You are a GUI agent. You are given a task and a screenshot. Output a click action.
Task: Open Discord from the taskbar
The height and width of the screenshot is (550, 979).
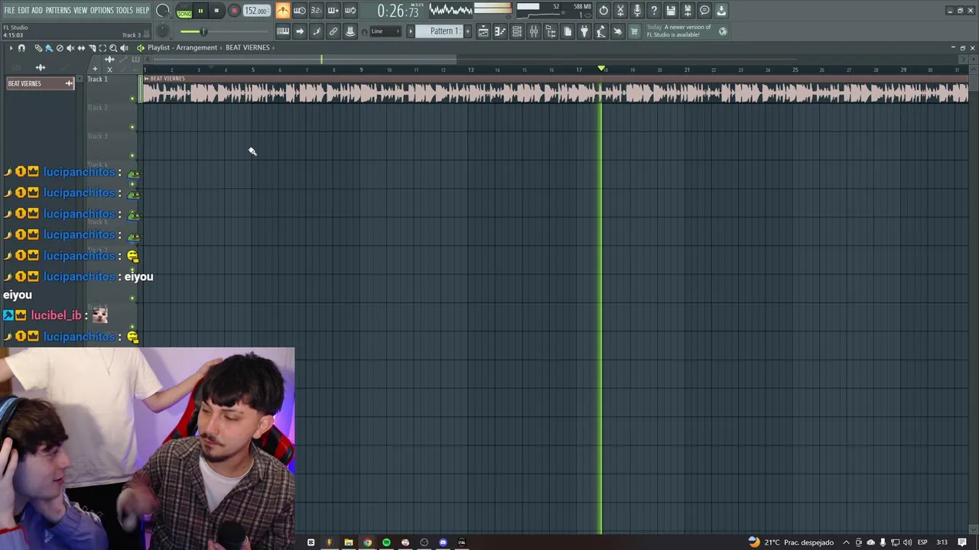point(443,542)
